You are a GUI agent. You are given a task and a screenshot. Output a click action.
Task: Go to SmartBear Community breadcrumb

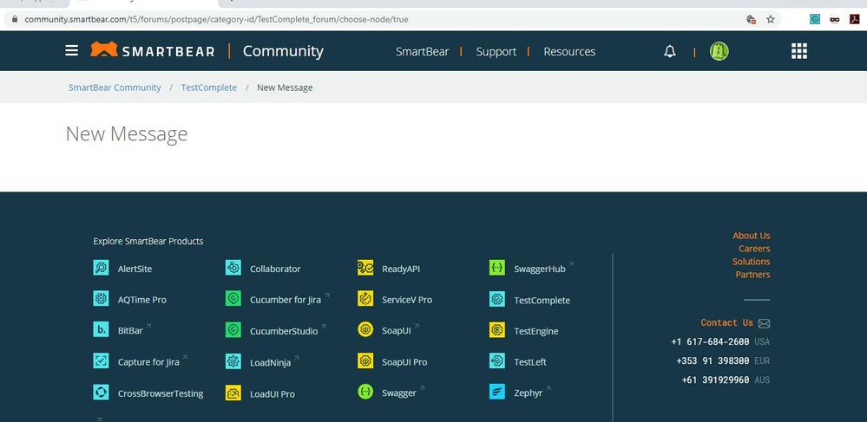pyautogui.click(x=115, y=88)
